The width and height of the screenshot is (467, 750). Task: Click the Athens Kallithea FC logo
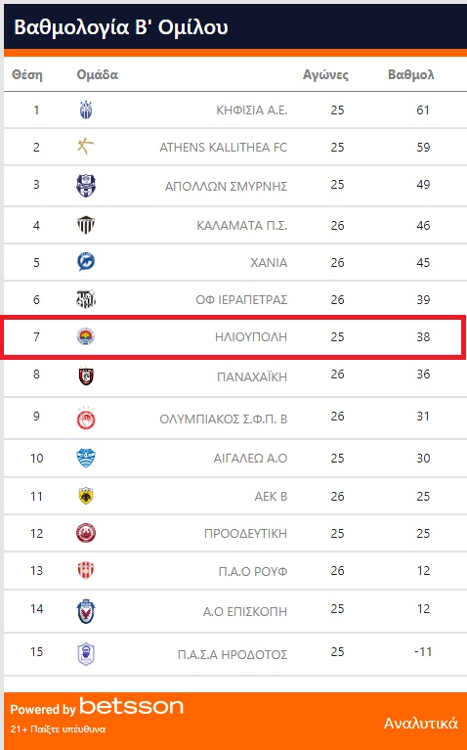click(x=86, y=147)
